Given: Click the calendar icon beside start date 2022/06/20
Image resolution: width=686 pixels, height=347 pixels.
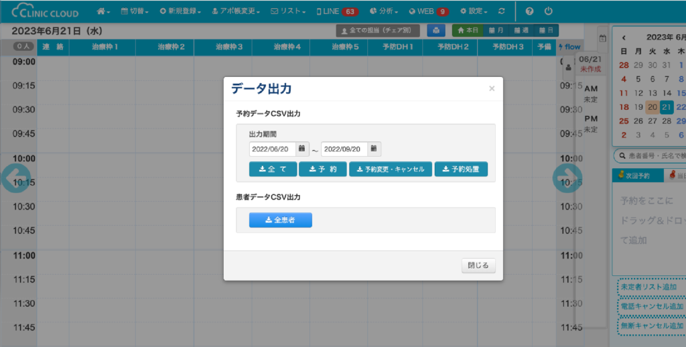Looking at the screenshot, I should [302, 149].
